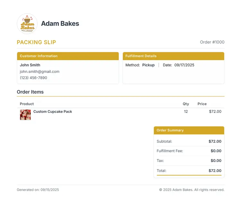Click the Customer Information header

click(x=39, y=56)
